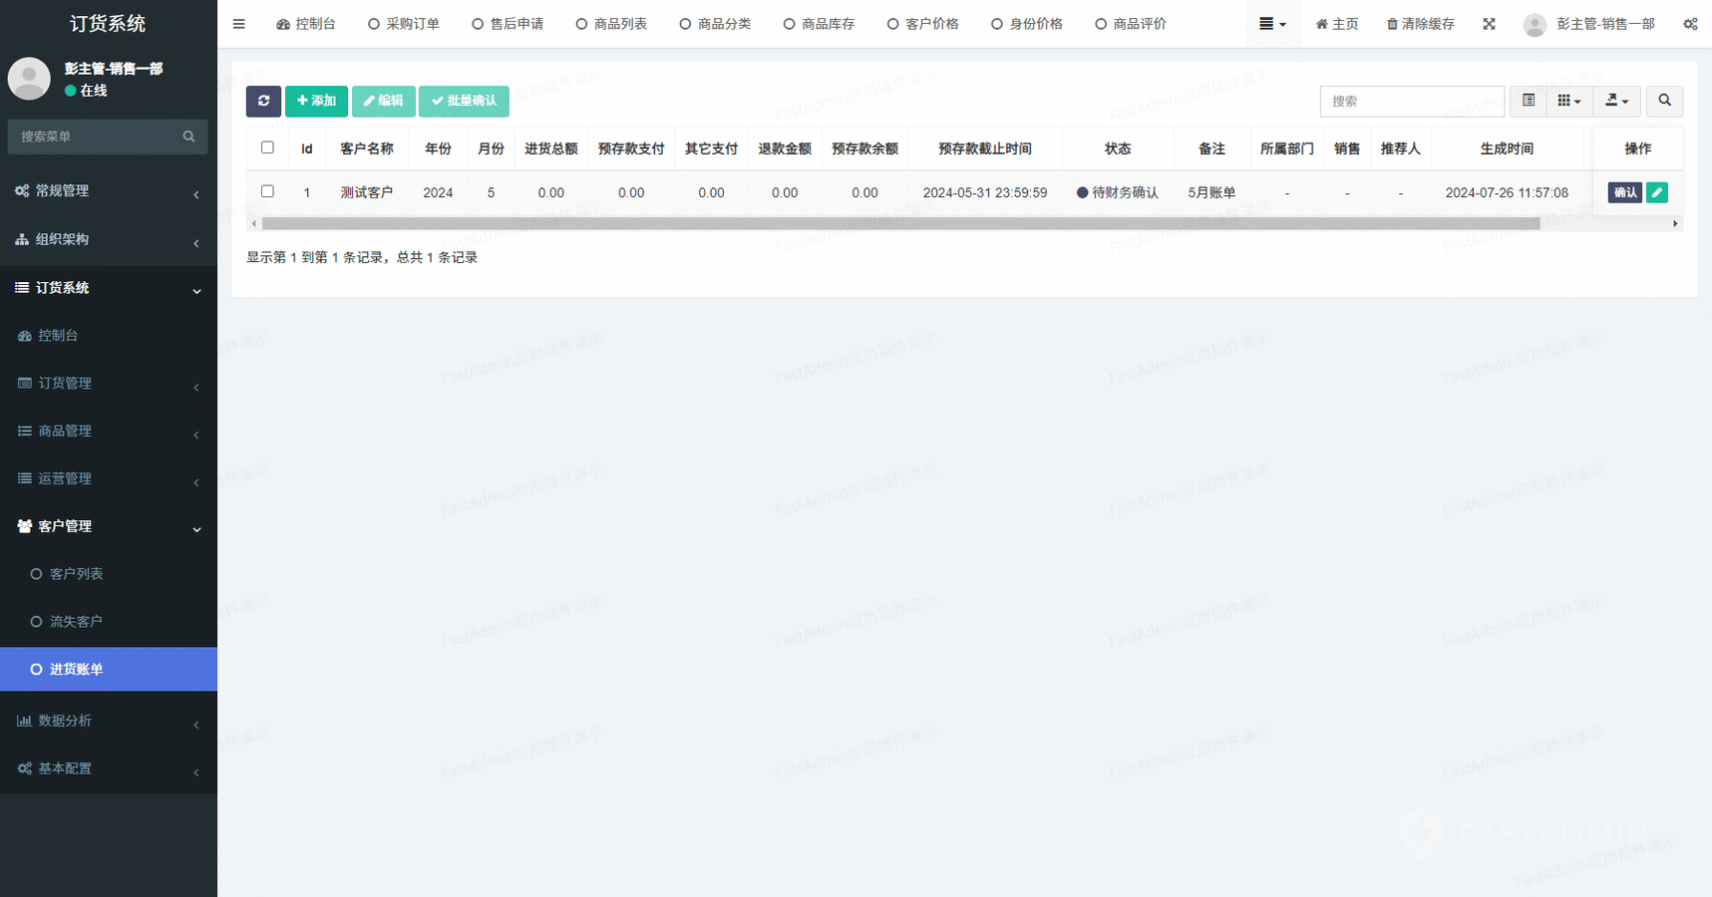Click the table 搜索 input field

1411,101
